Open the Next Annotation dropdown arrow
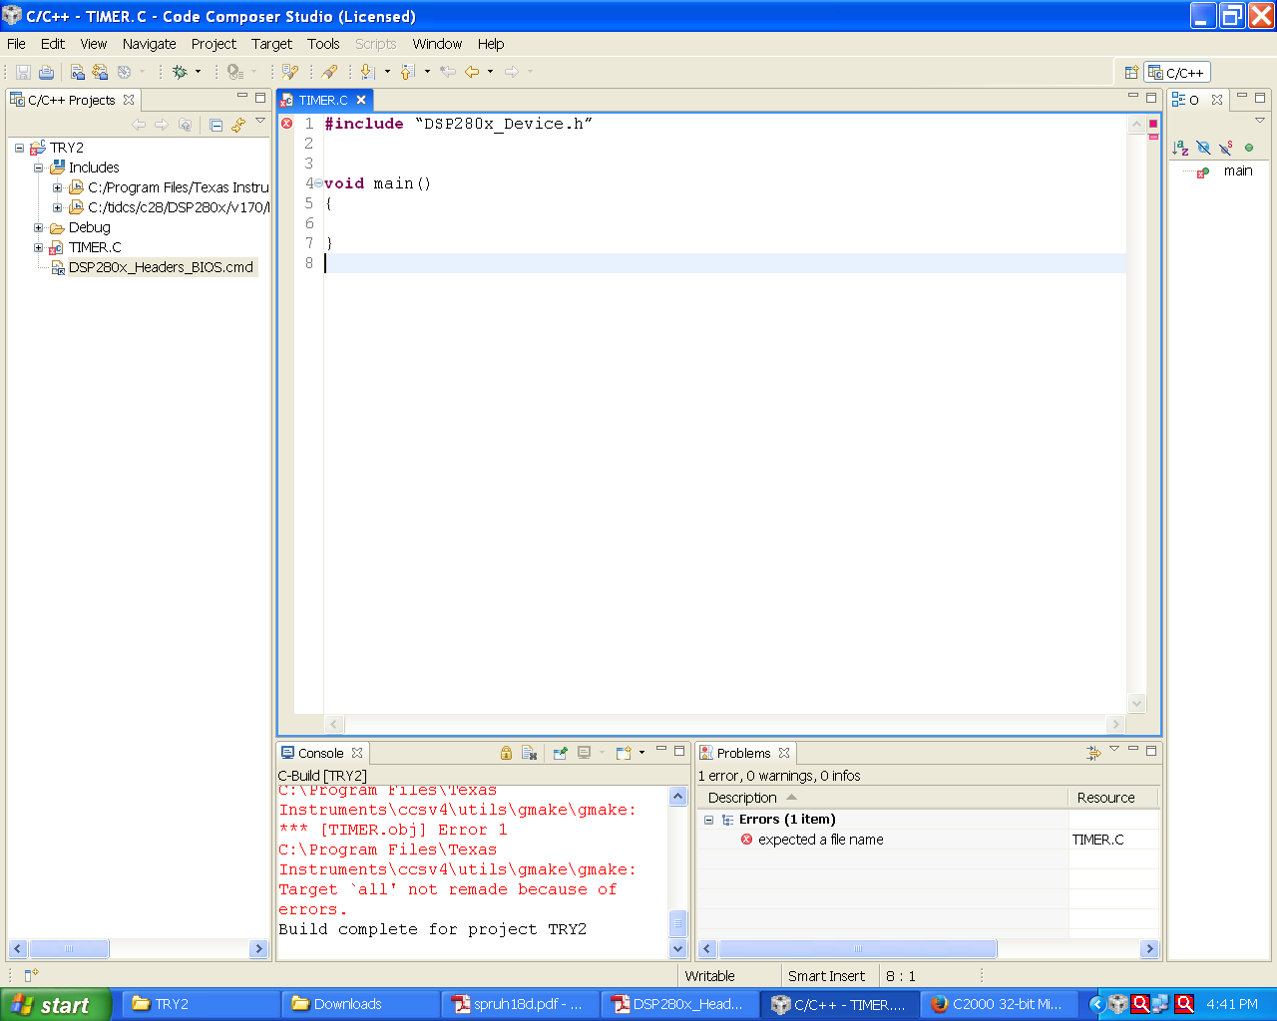This screenshot has width=1277, height=1021. coord(387,72)
